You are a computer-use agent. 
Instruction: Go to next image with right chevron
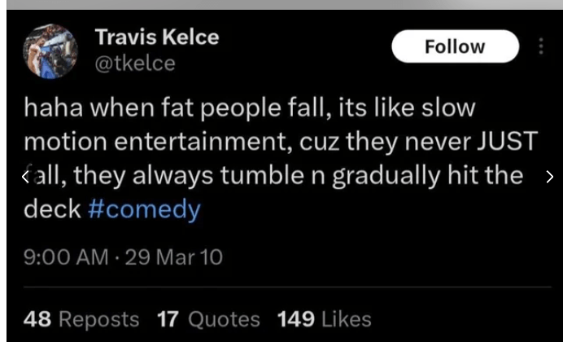(x=549, y=176)
